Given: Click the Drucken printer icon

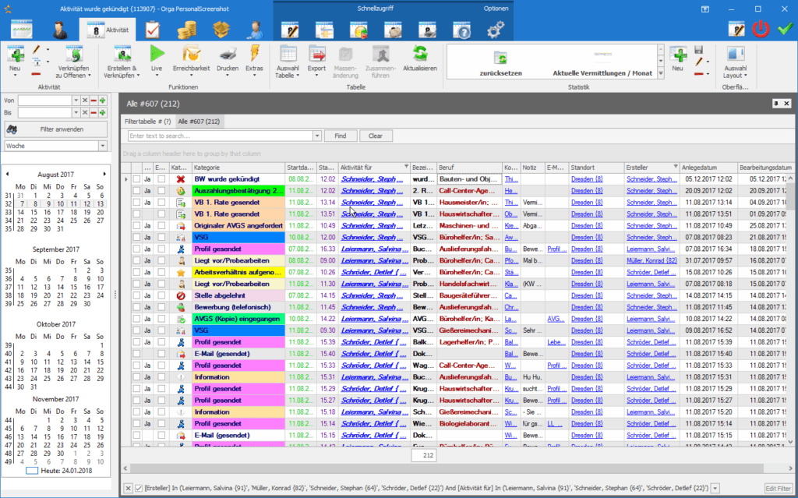Looking at the screenshot, I should [228, 54].
